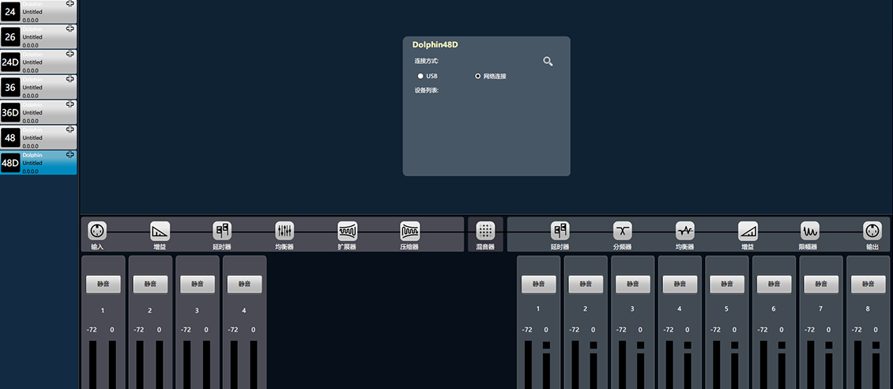Select the Dolphin 24D device entry

(x=38, y=62)
